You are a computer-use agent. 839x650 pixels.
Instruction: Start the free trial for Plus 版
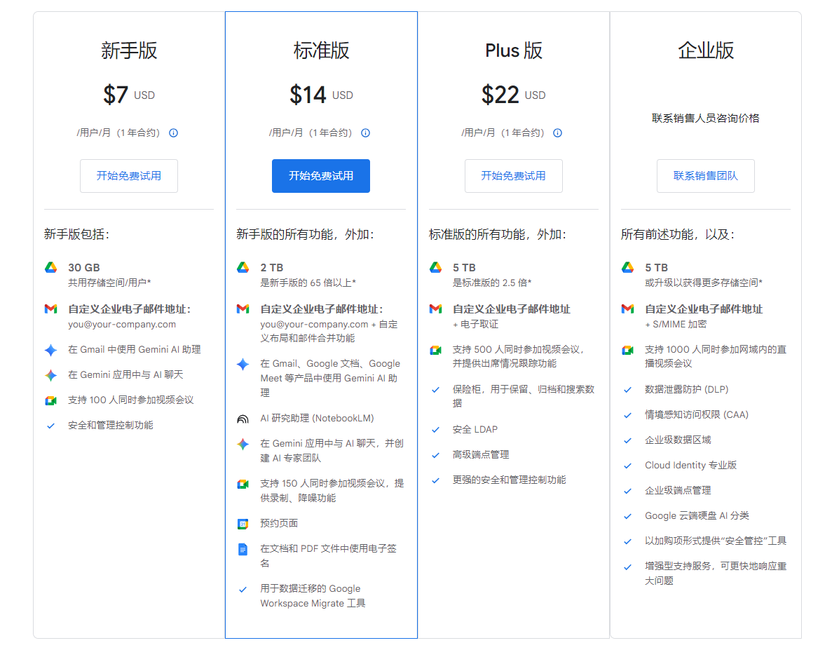(x=513, y=176)
